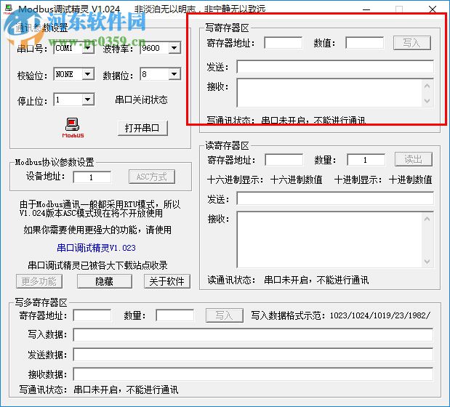Click the 写入数据 input field

(253, 335)
